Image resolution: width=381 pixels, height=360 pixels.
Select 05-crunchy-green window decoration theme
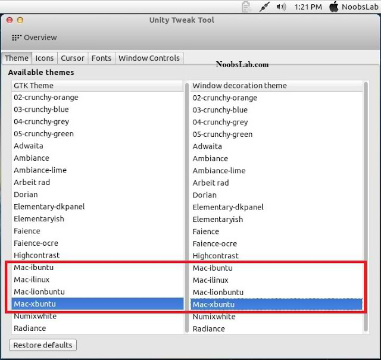276,134
